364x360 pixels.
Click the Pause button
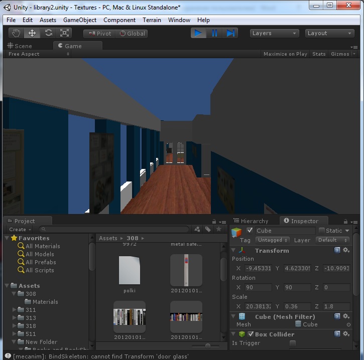pos(214,33)
